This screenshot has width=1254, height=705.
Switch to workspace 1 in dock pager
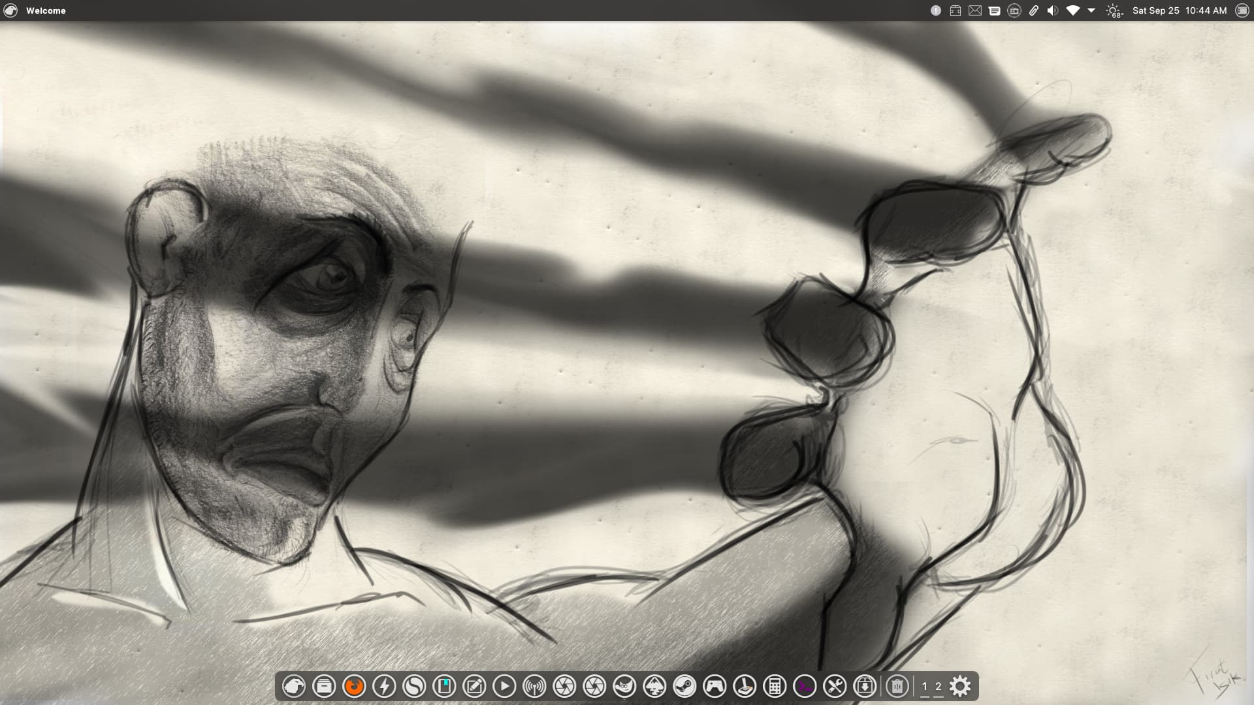(924, 687)
